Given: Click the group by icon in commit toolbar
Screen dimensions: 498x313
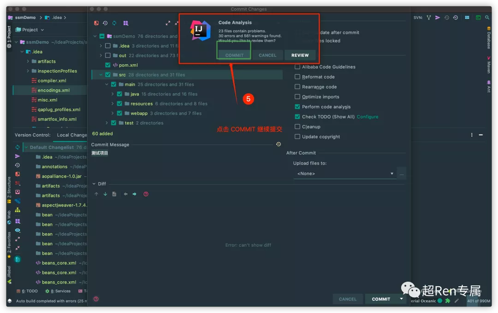Looking at the screenshot, I should [126, 23].
